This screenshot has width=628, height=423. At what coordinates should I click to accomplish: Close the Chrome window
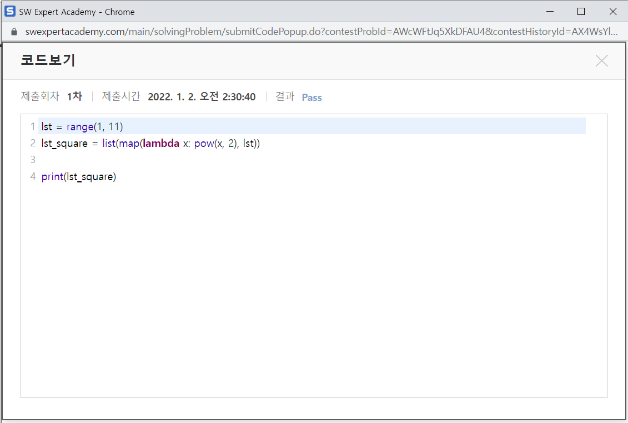[x=613, y=12]
